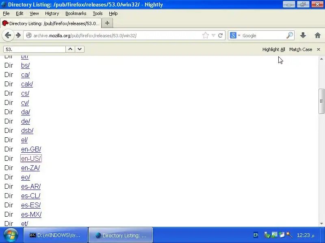Open the cy/ directory link
The image size is (325, 243).
tap(25, 103)
